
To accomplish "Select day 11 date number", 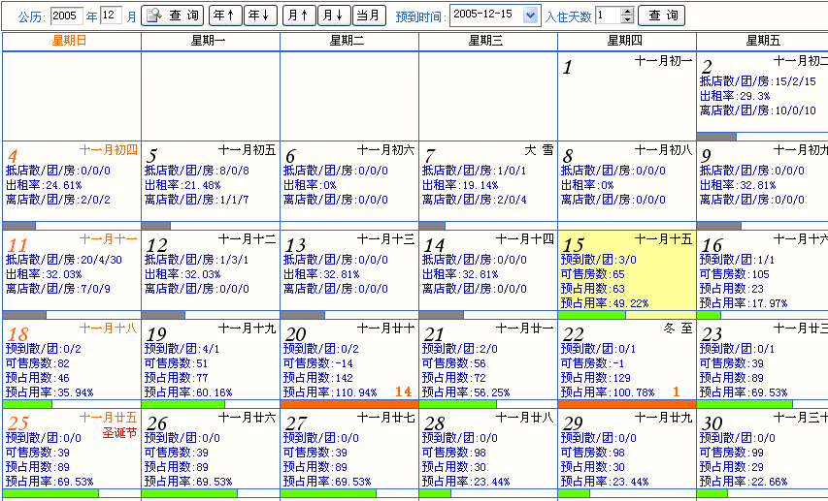I will point(17,245).
